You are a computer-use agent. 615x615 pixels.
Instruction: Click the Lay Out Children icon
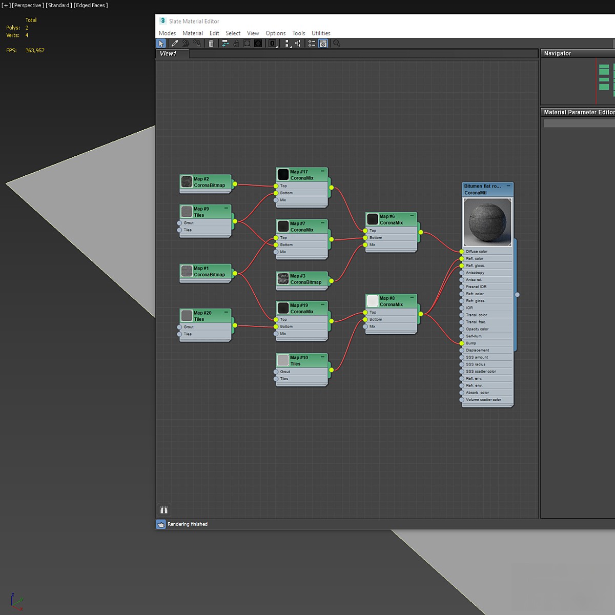[x=298, y=44]
